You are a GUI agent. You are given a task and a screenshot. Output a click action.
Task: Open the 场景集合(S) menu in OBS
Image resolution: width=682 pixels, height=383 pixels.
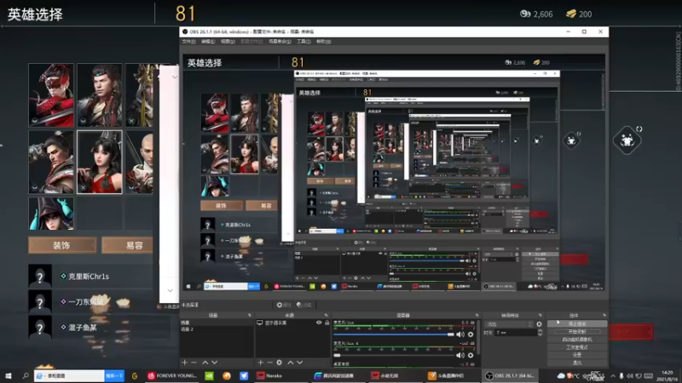click(x=280, y=41)
